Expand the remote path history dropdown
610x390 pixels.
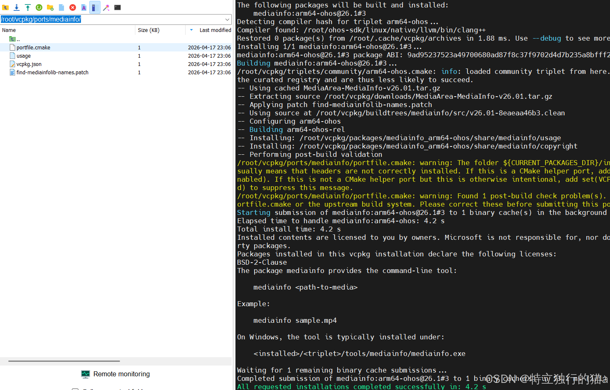228,19
